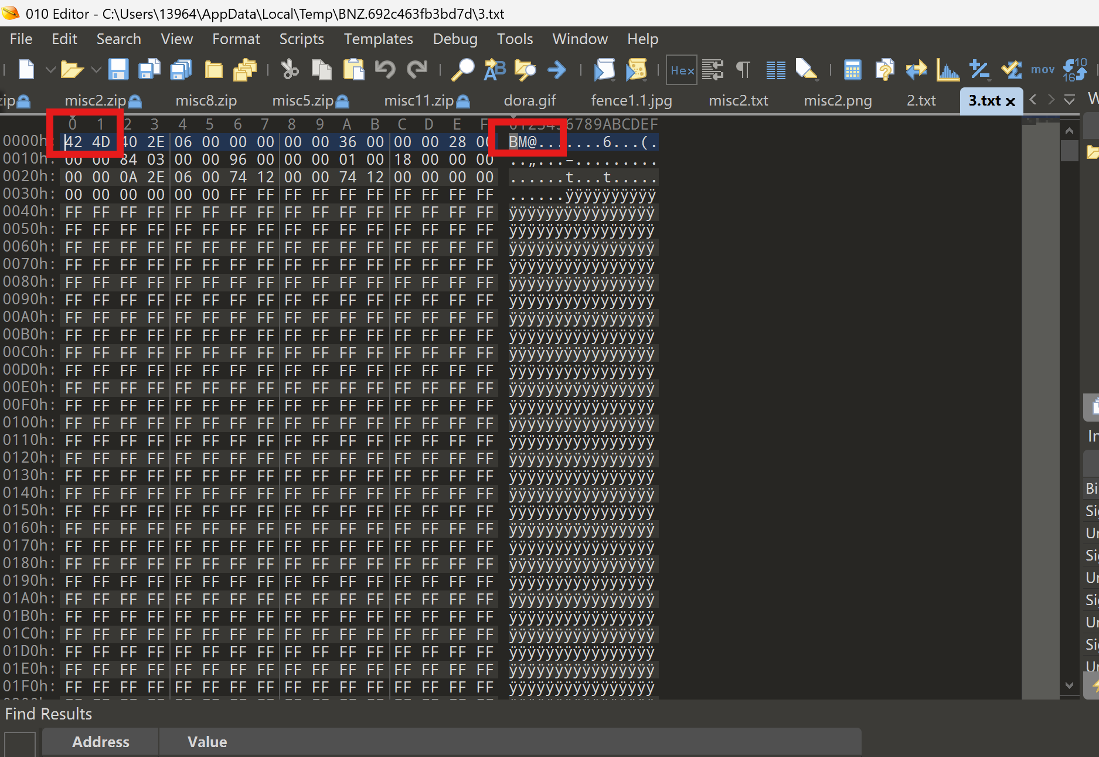This screenshot has width=1099, height=757.
Task: Run a template from toolbar
Action: coord(636,70)
